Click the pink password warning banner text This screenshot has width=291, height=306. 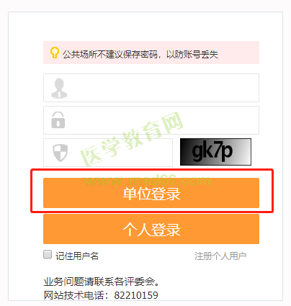(140, 55)
